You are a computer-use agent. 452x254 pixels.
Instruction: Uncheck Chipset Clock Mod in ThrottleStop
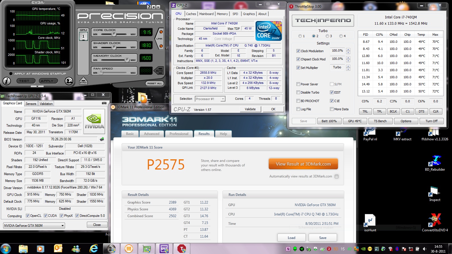pyautogui.click(x=298, y=59)
